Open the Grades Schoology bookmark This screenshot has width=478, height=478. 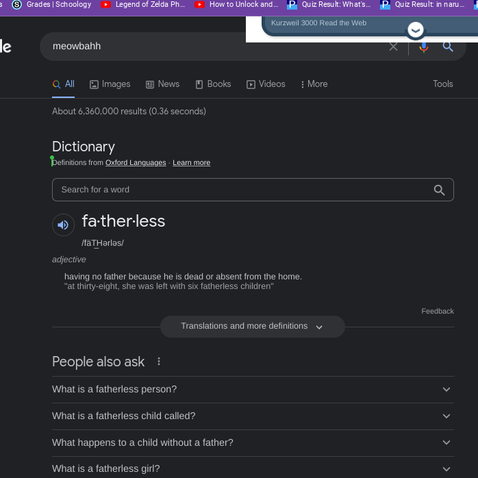[52, 5]
